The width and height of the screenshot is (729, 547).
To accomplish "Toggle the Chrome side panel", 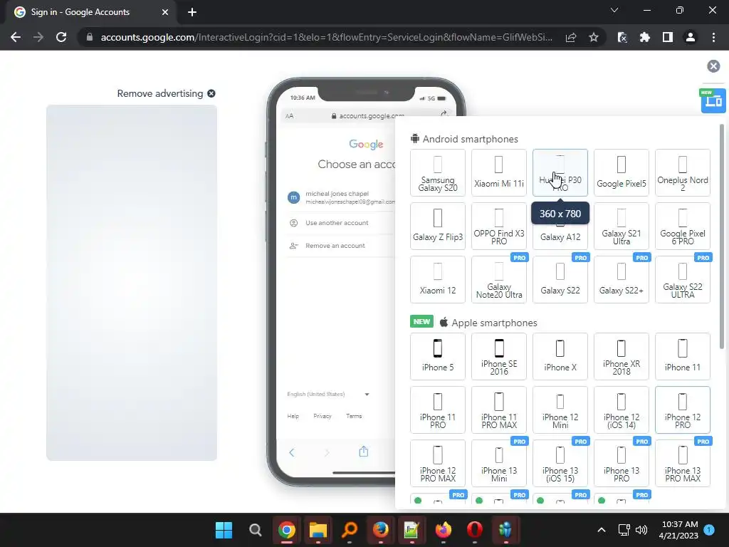I will [668, 37].
